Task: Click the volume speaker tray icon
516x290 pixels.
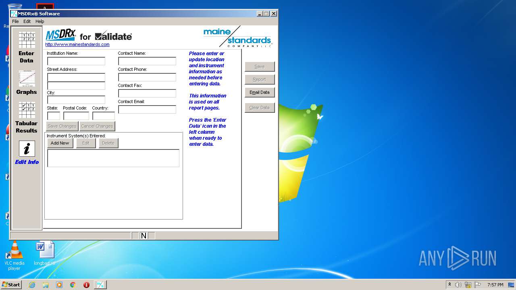Action: click(458, 285)
